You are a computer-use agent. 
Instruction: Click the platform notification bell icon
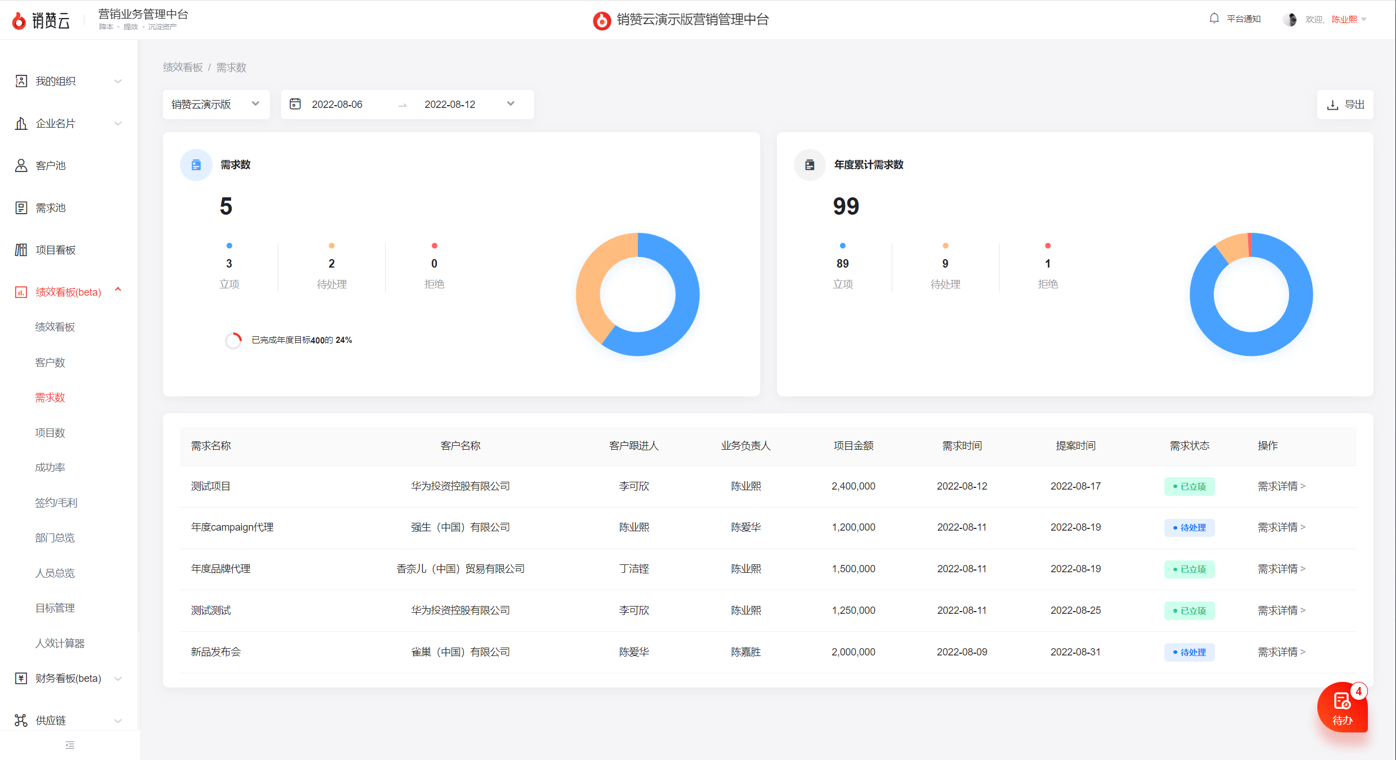coord(1214,19)
